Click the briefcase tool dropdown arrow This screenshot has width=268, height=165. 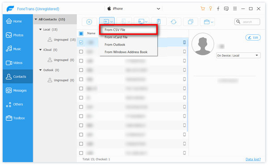pyautogui.click(x=212, y=22)
